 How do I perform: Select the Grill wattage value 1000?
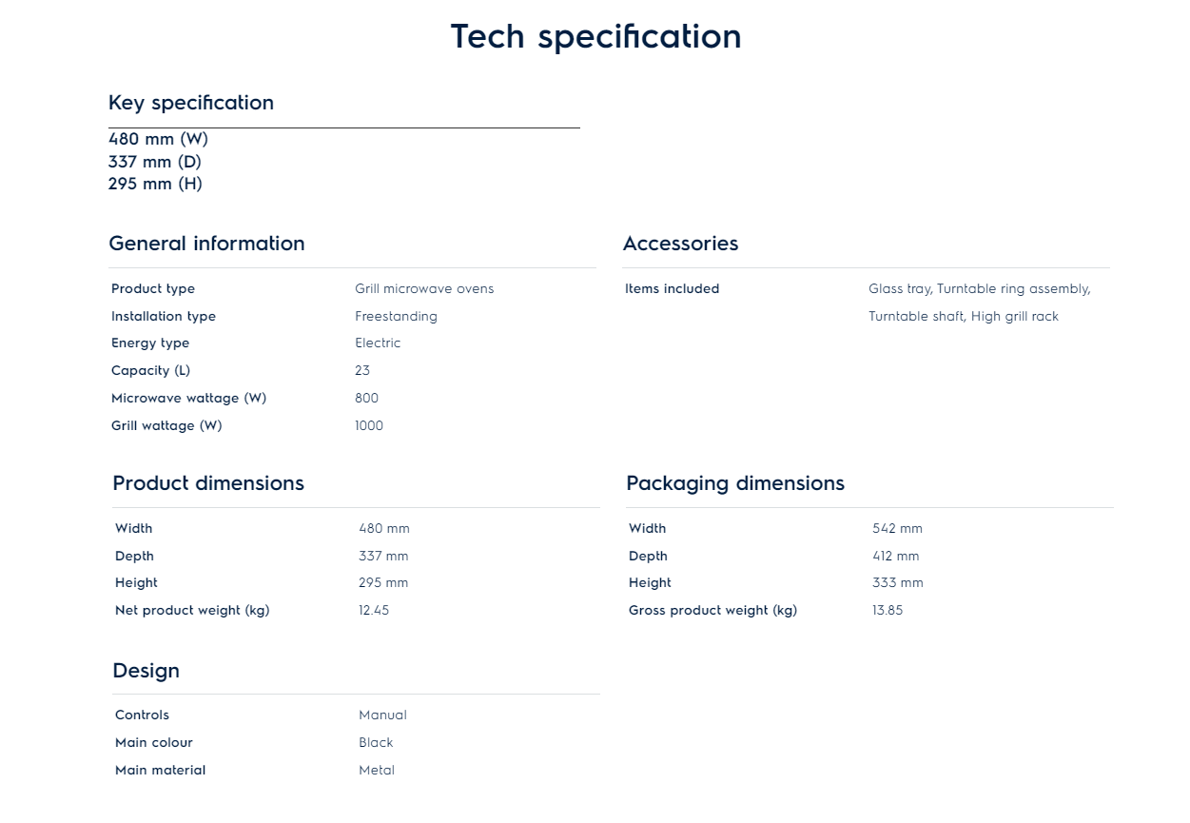click(x=369, y=426)
